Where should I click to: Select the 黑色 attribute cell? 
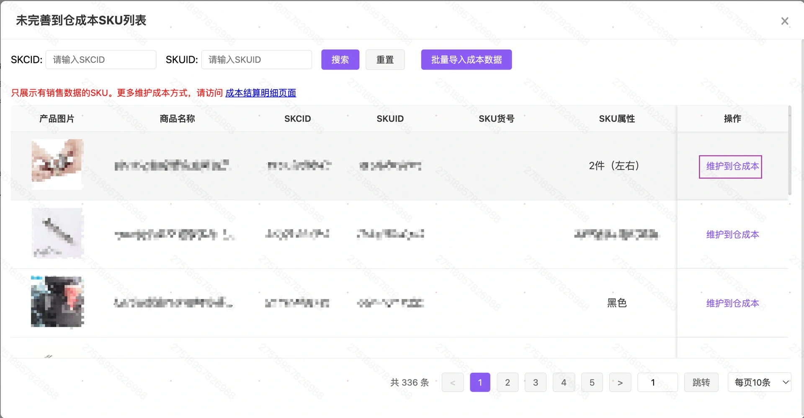tap(617, 303)
